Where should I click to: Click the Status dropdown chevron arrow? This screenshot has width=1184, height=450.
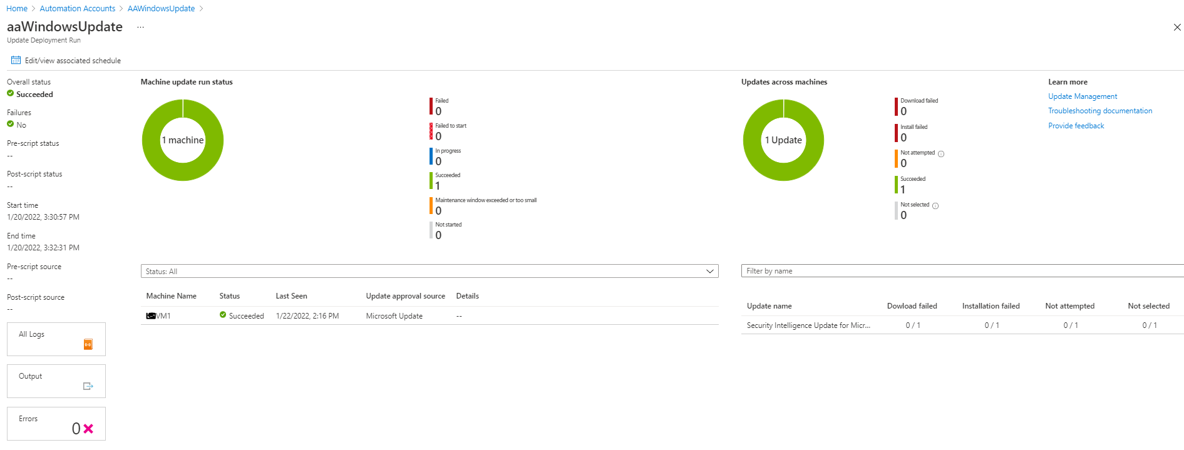(x=710, y=272)
